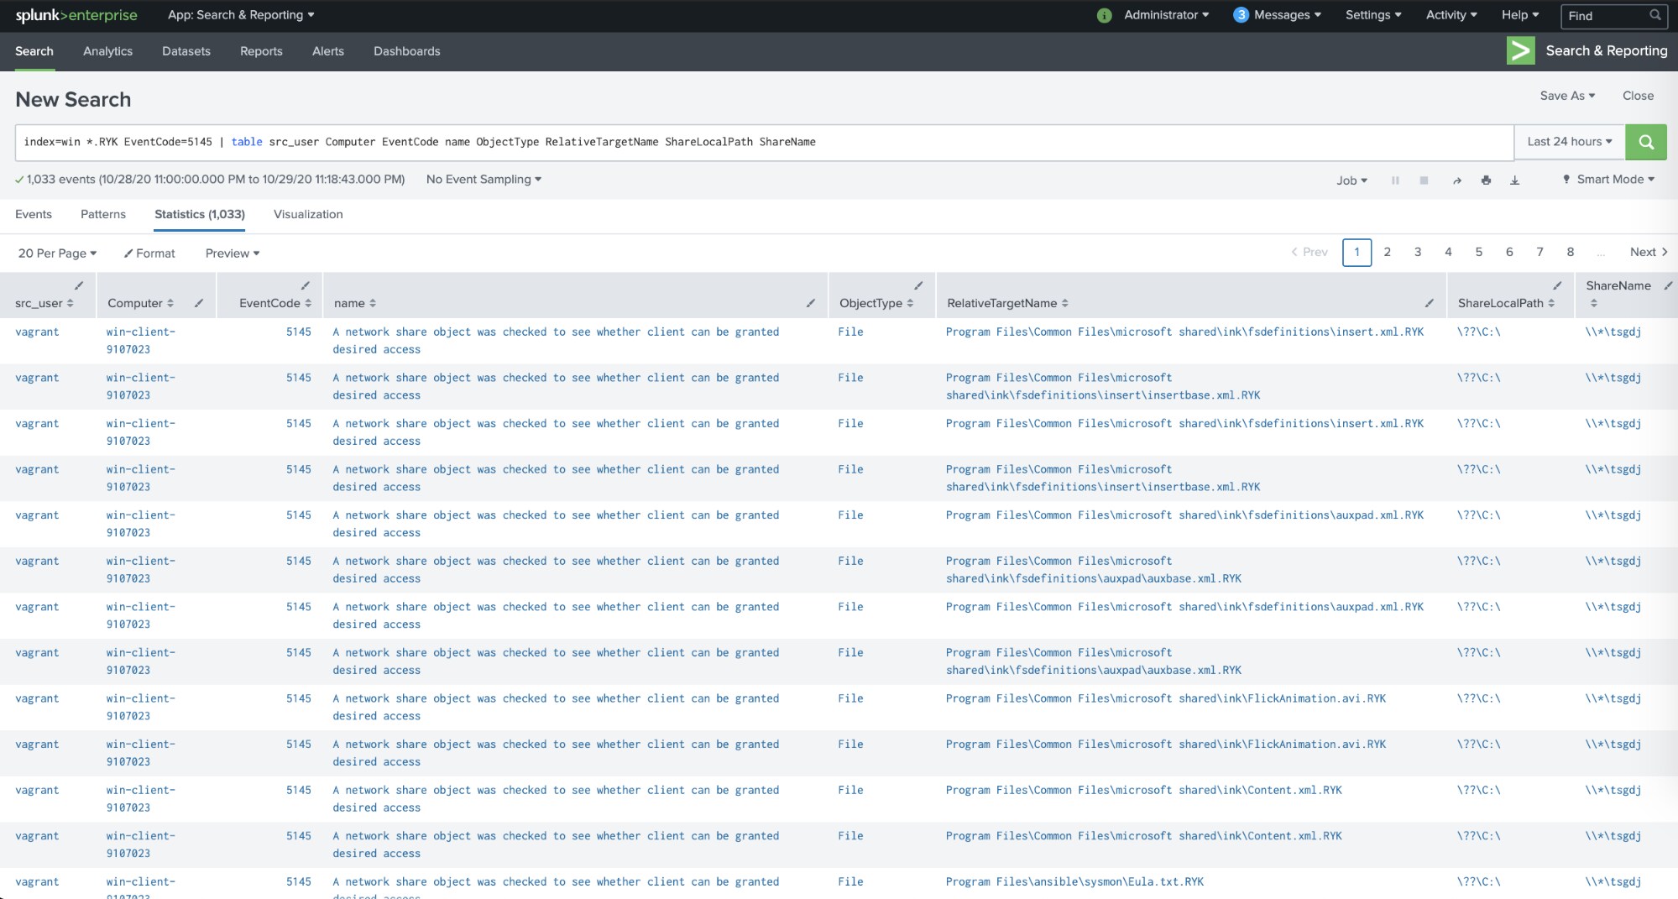Edit ShareName column pencil icon
The width and height of the screenshot is (1678, 899).
tap(1668, 285)
